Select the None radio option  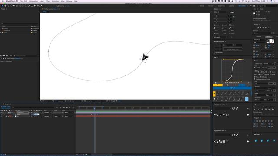tap(271, 74)
